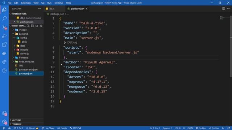Viewport: 232px width, 130px height.
Task: Click the editor minimap
Action: click(x=224, y=18)
